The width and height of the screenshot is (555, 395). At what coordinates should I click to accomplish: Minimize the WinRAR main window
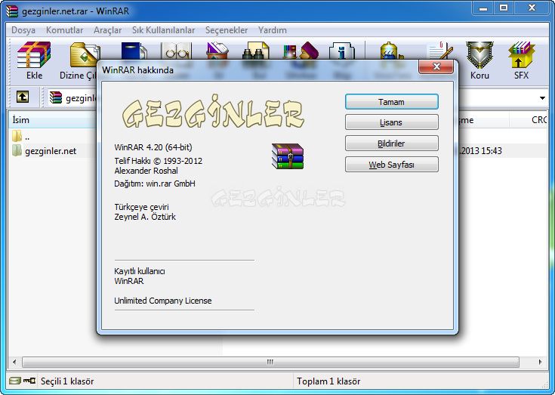(483, 8)
